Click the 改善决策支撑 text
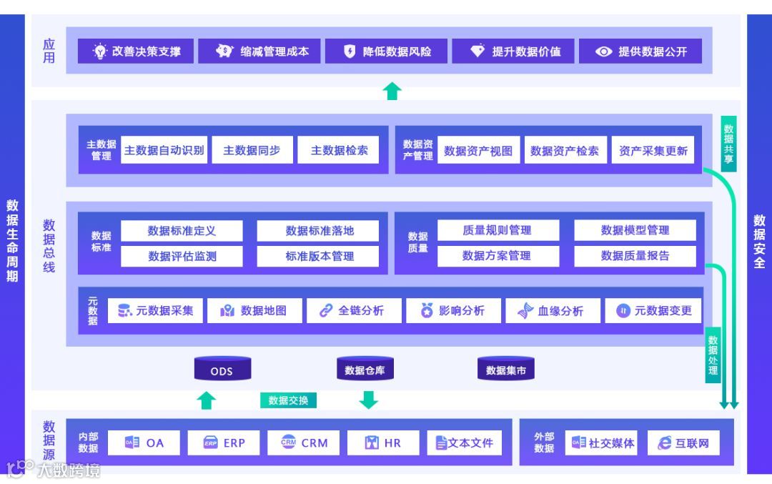The width and height of the screenshot is (772, 484). [147, 51]
